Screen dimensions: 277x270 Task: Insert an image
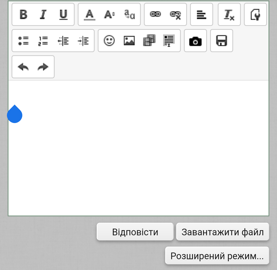(129, 41)
